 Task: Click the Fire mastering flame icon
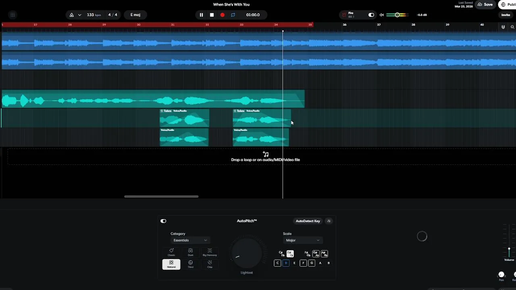344,15
